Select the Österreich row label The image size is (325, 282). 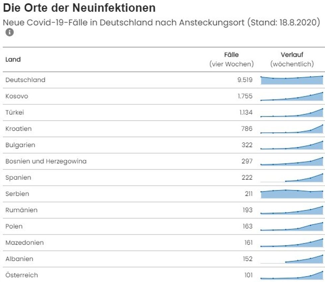22,275
